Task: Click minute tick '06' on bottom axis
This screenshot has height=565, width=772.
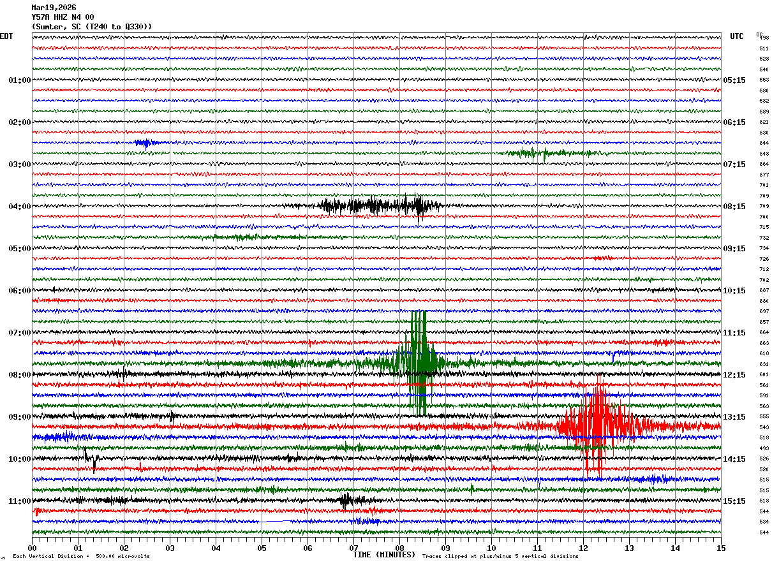Action: [x=308, y=548]
